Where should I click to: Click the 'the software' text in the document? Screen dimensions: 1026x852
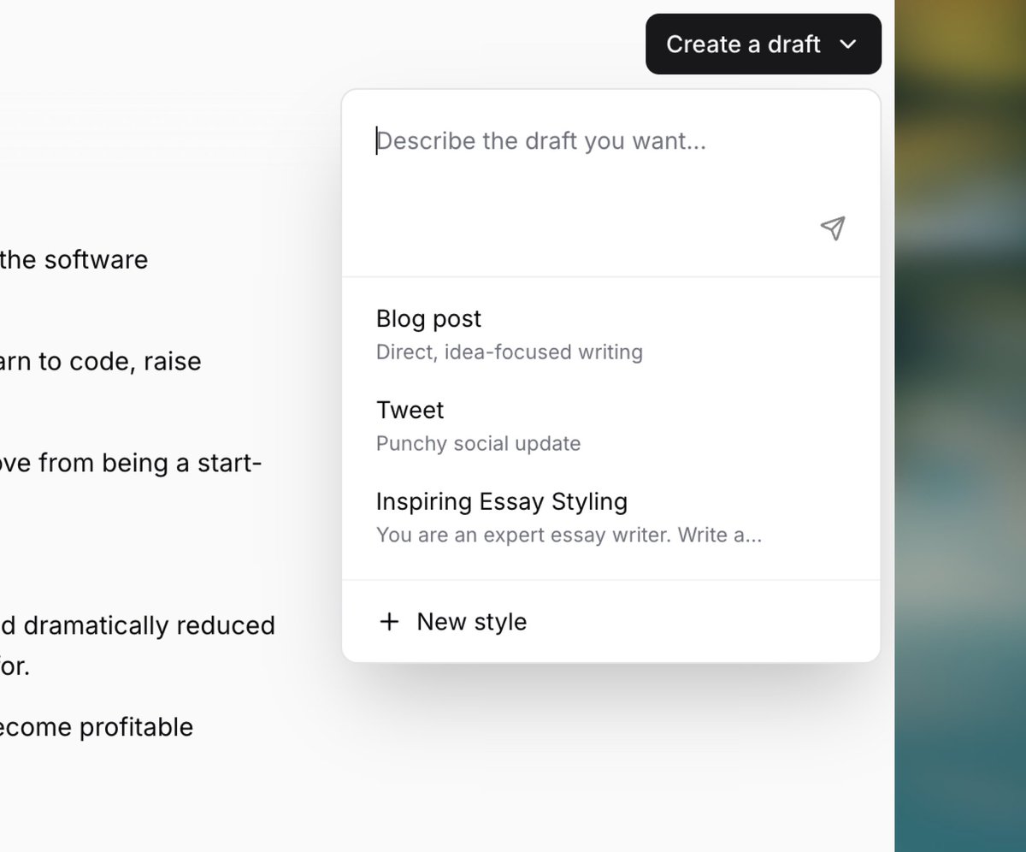click(74, 259)
